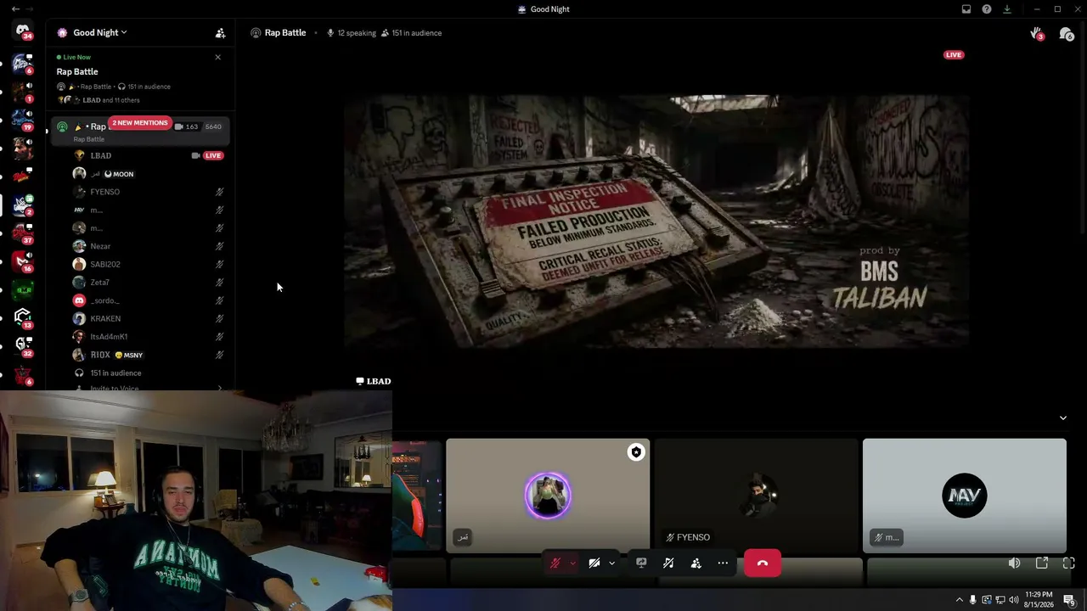This screenshot has height=611, width=1087.
Task: Click the 2 New Mentions pill
Action: coord(140,123)
